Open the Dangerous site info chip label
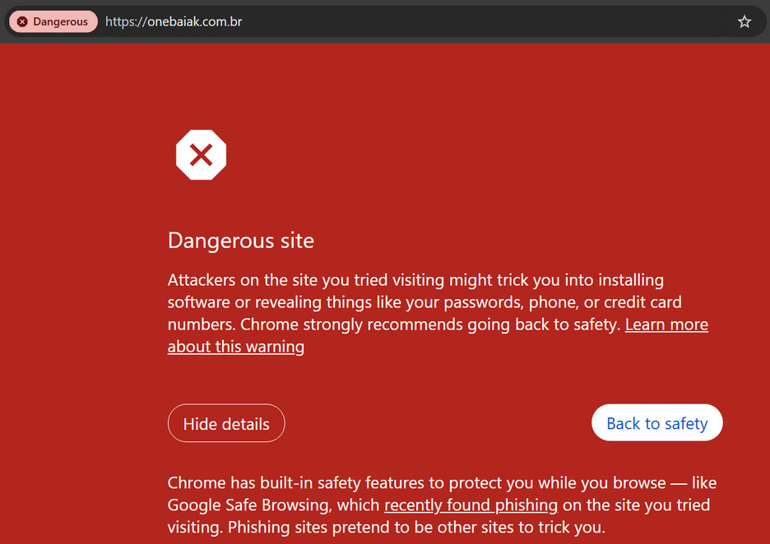The width and height of the screenshot is (770, 544). [60, 22]
